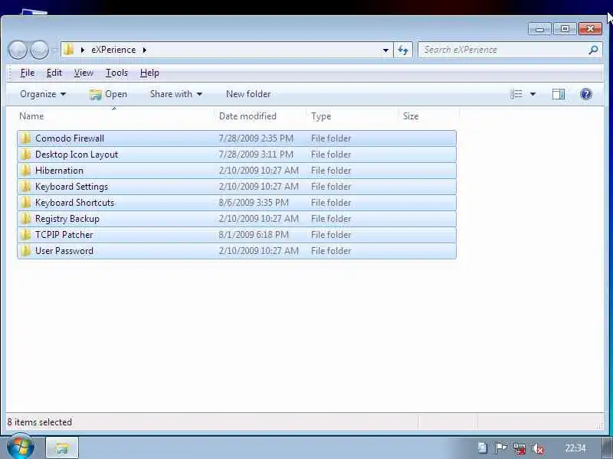Select the Keyboard Shortcuts folder icon
This screenshot has height=459, width=613.
point(26,202)
